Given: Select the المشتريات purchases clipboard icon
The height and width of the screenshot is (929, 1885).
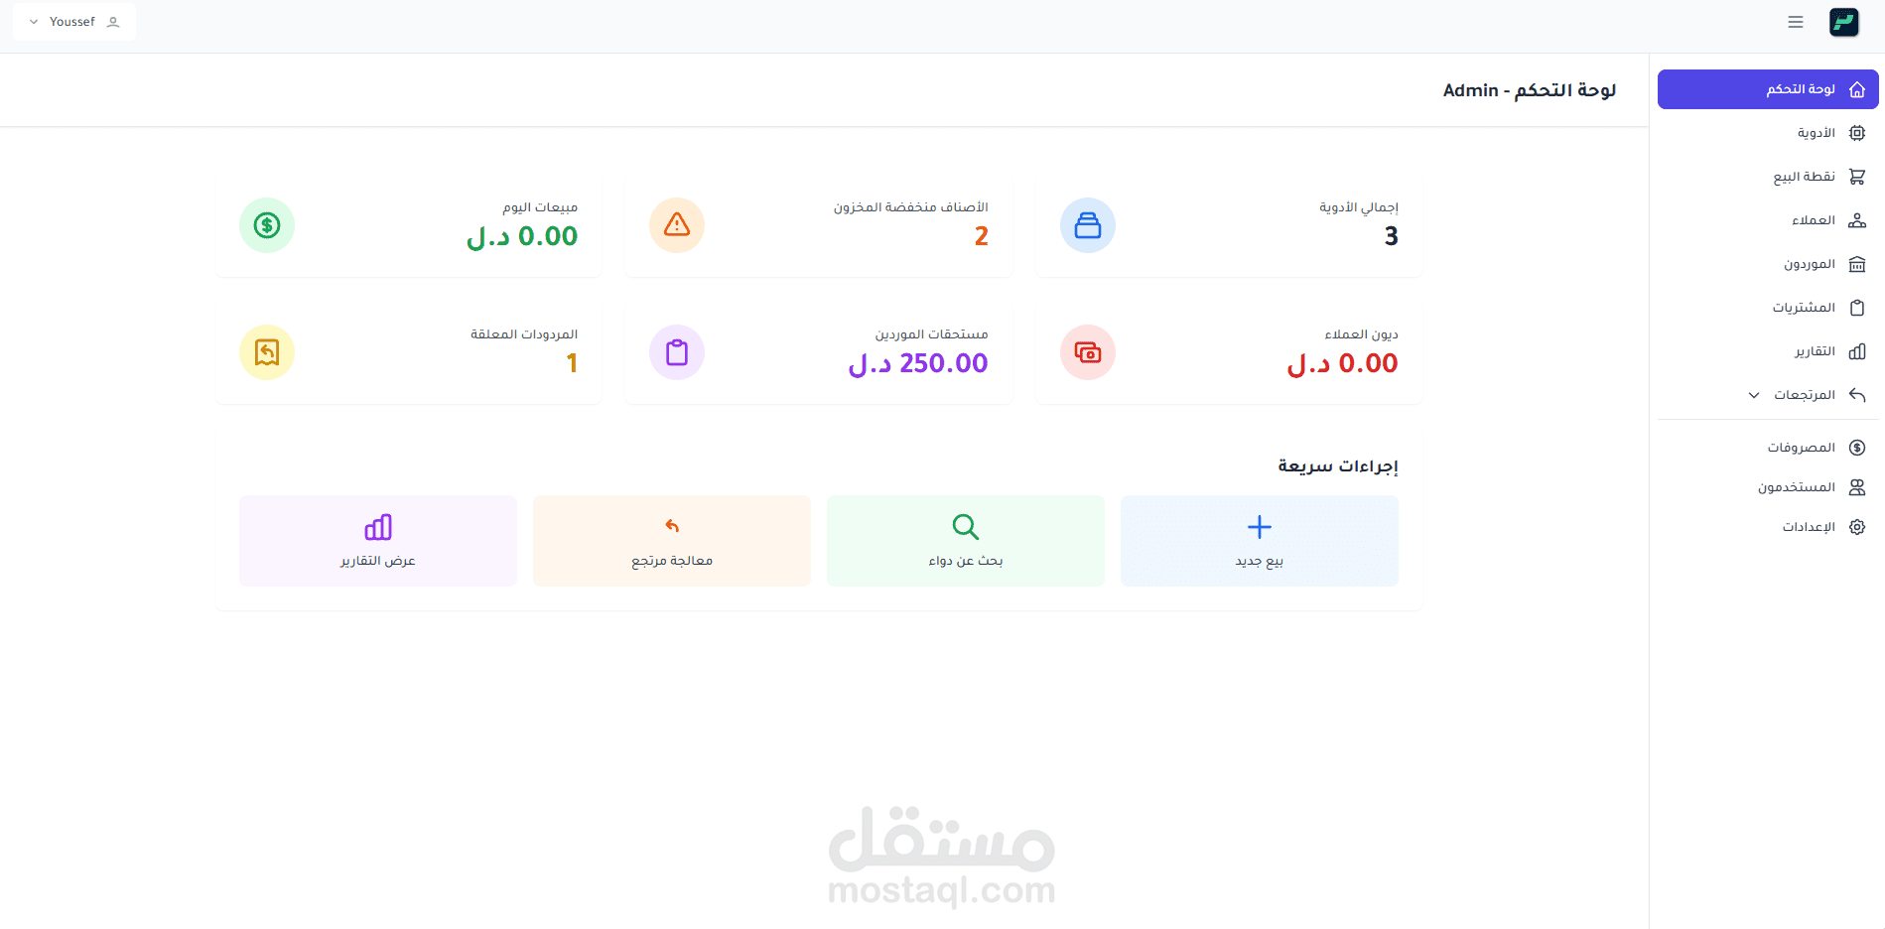Looking at the screenshot, I should click(x=1856, y=307).
